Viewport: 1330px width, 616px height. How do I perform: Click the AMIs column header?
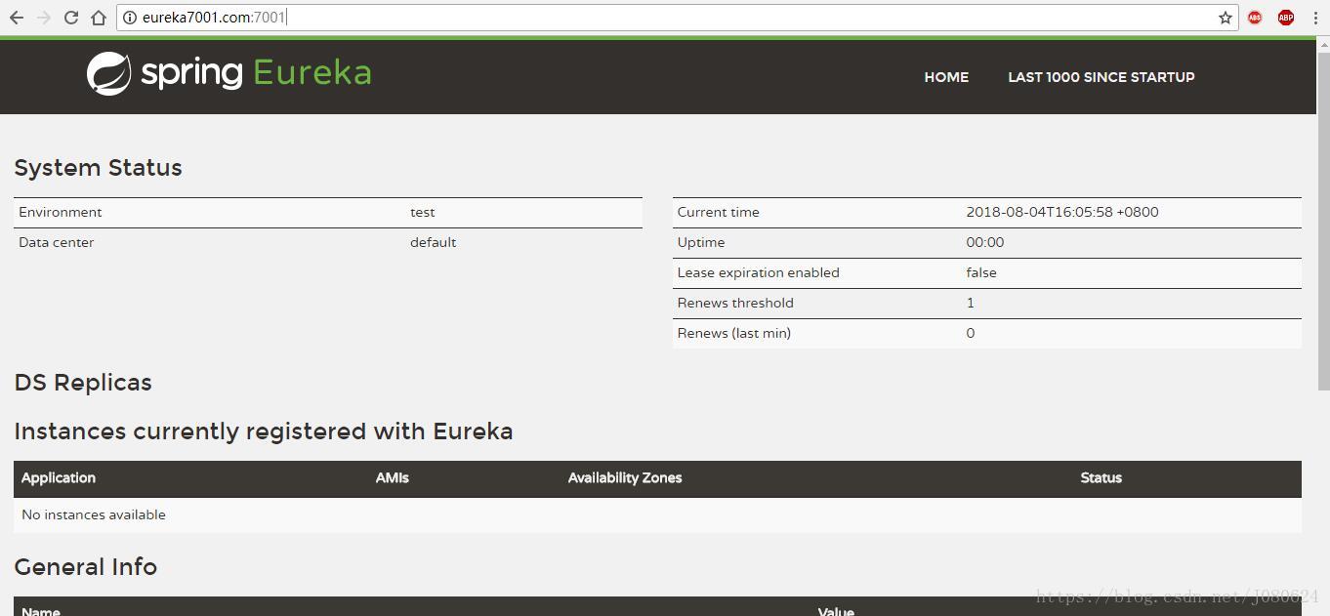pos(393,477)
